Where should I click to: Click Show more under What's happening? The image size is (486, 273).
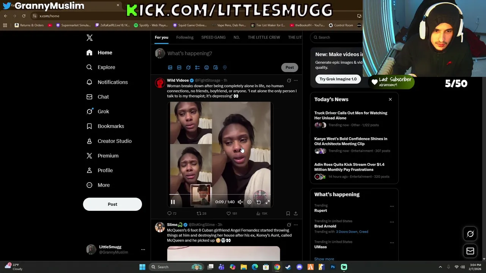pos(324,259)
